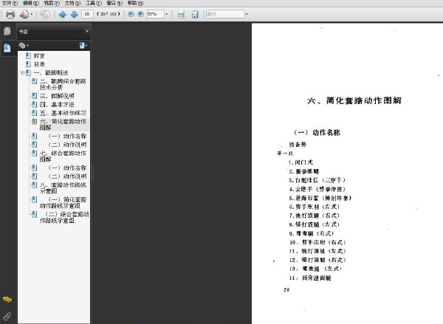Select the 前言 bookmark
Image resolution: width=443 pixels, height=324 pixels.
(x=39, y=55)
